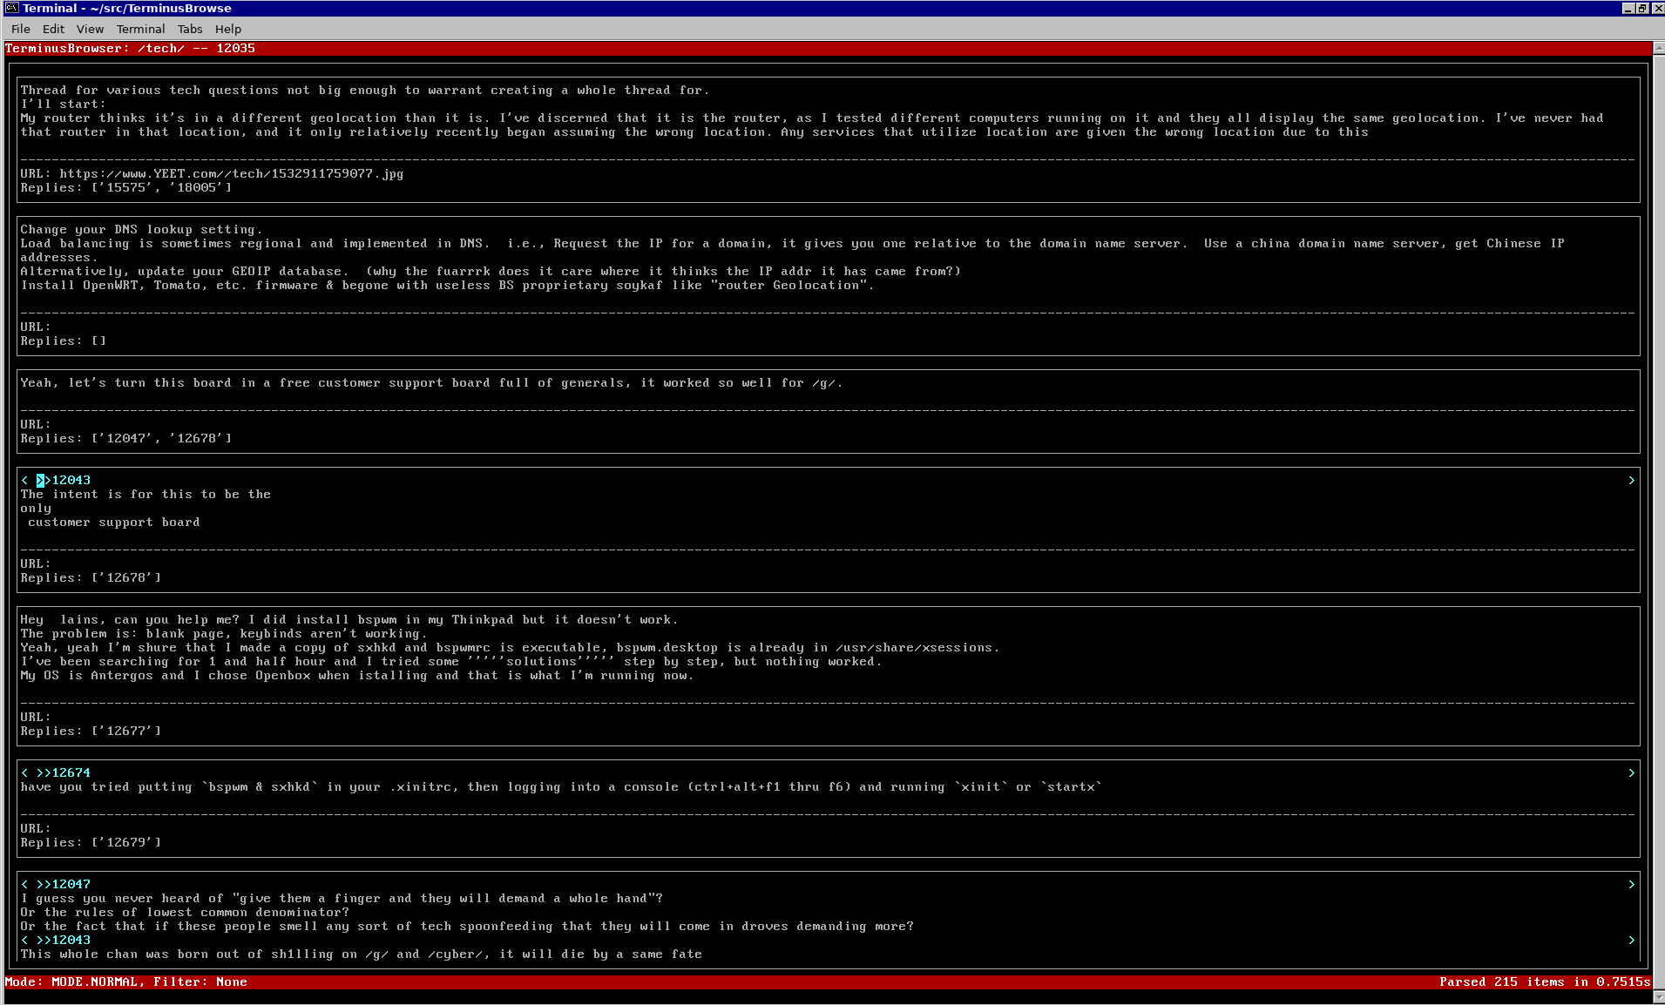The height and width of the screenshot is (1005, 1665).
Task: Click 'Mode: MODE.NORMAL, Filter: None' status text
Action: point(126,981)
